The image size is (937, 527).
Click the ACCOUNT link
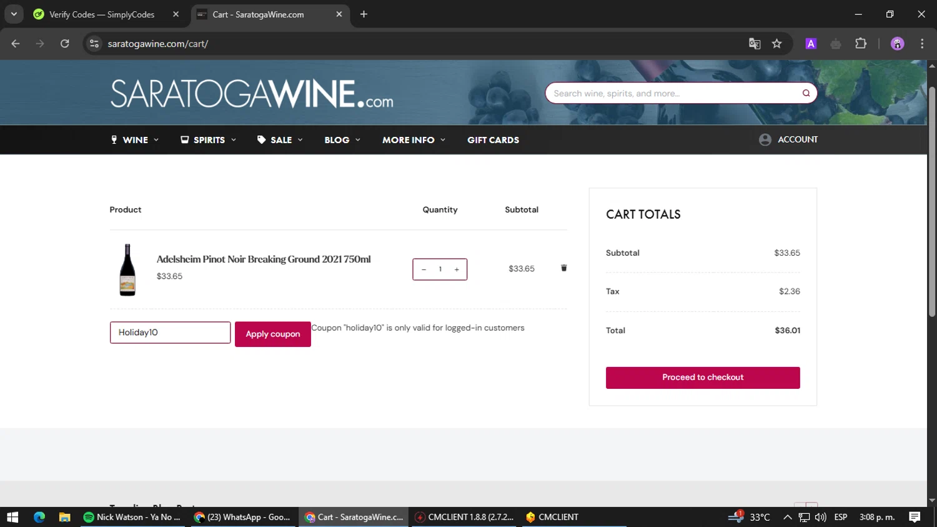pyautogui.click(x=798, y=139)
